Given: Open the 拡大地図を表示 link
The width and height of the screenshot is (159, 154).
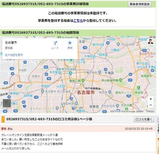Looking at the screenshot, I should [14, 55].
